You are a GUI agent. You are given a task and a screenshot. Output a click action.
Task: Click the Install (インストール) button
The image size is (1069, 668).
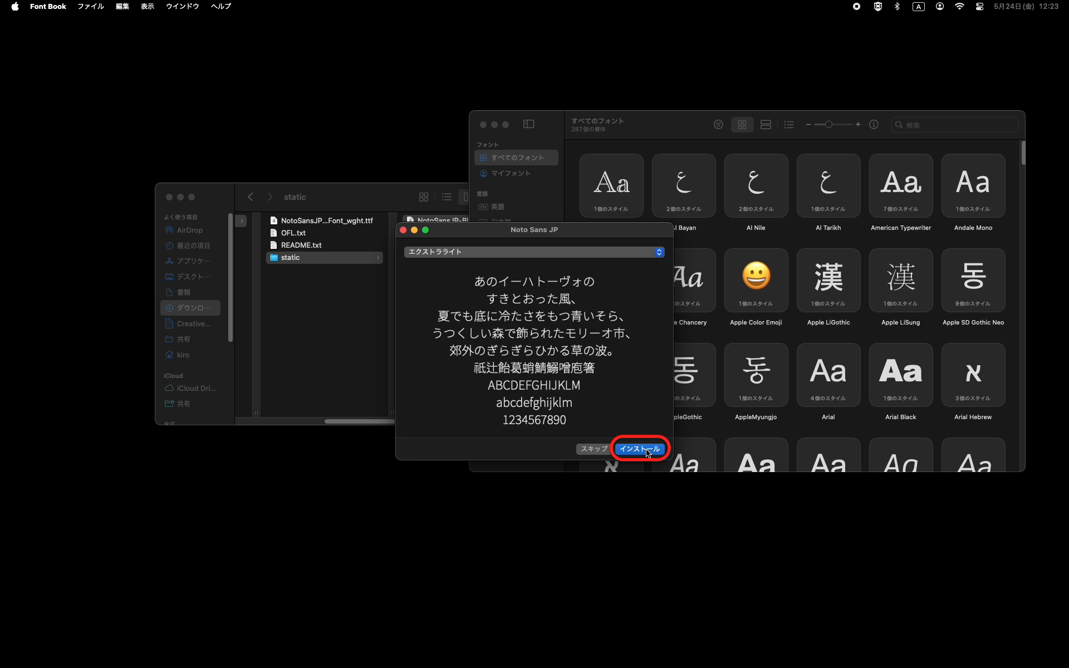(x=640, y=449)
